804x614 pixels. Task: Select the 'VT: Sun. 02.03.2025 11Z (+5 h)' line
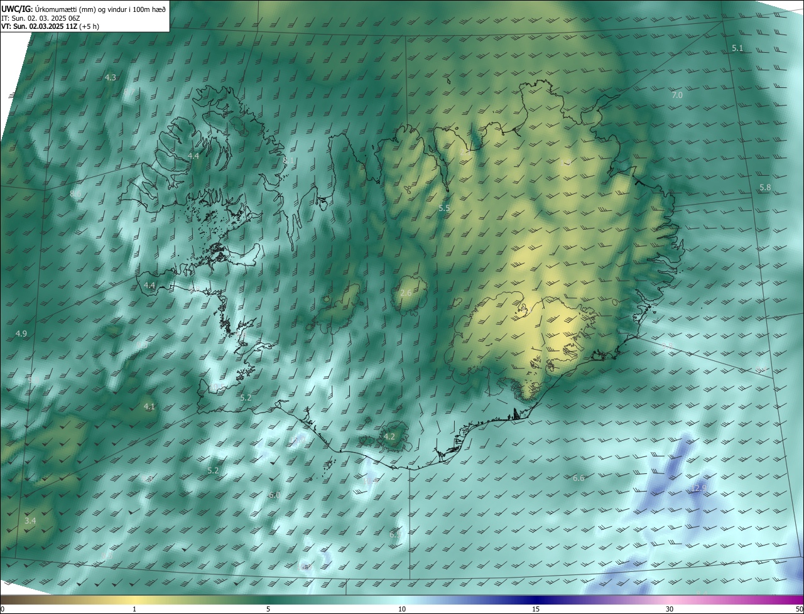click(50, 26)
